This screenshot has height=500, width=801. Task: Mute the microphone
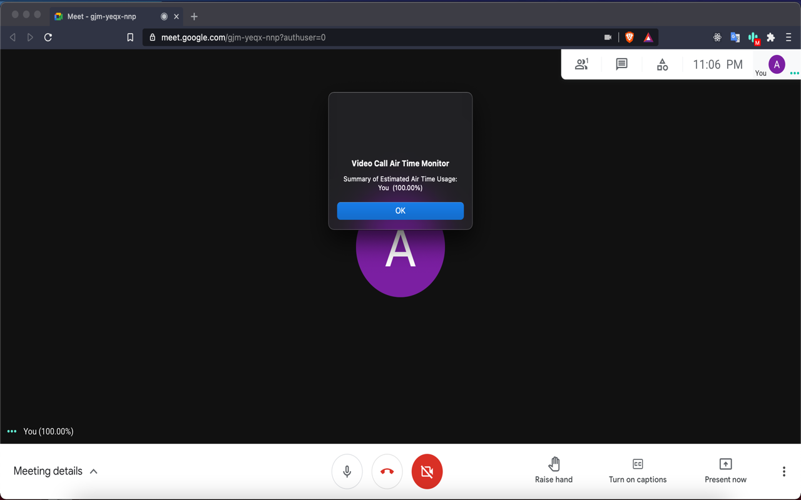tap(347, 471)
